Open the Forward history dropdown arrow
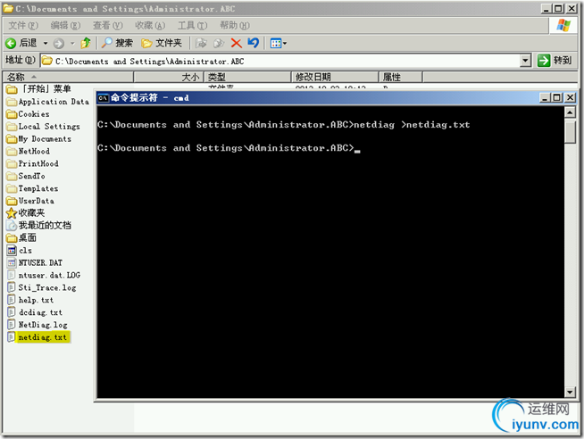This screenshot has width=584, height=439. tap(72, 43)
